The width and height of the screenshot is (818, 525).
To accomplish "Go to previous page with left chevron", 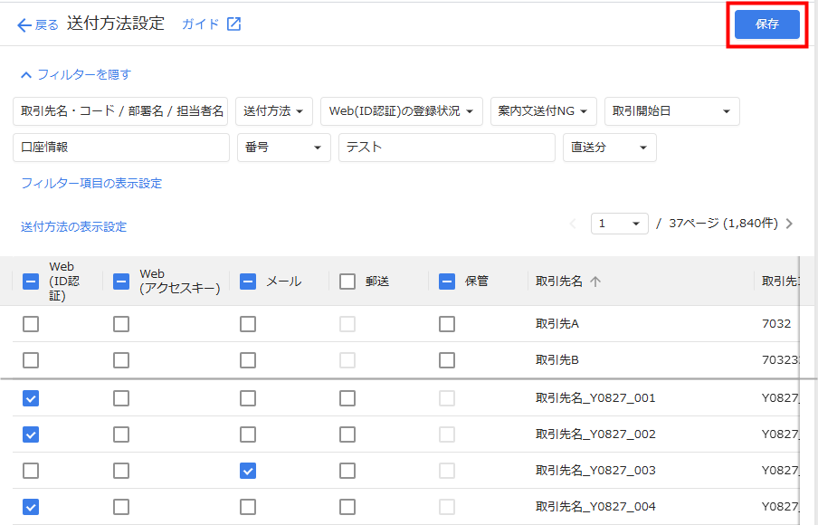I will click(572, 224).
